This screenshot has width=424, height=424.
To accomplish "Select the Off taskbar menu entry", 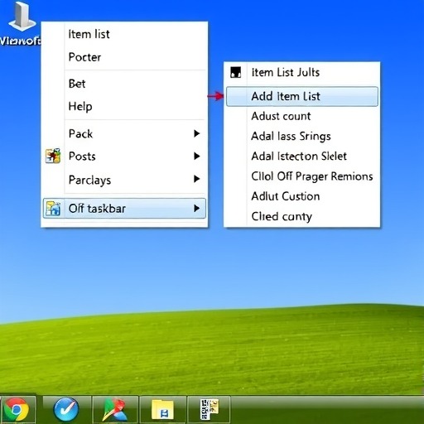I will [x=124, y=209].
